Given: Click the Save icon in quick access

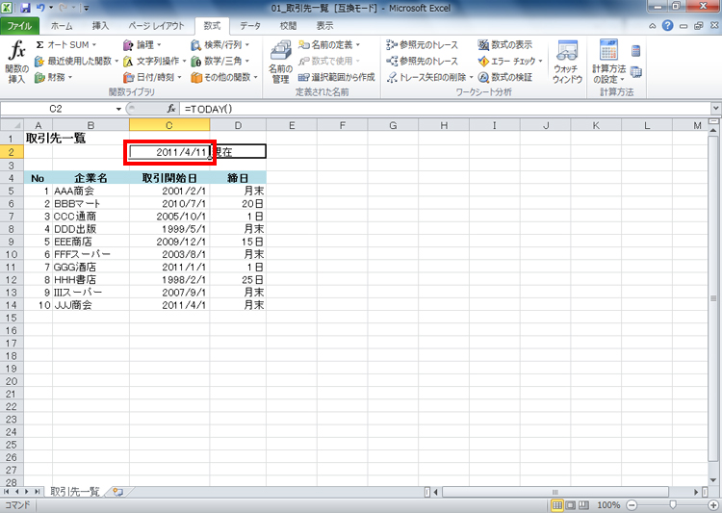Looking at the screenshot, I should [25, 8].
